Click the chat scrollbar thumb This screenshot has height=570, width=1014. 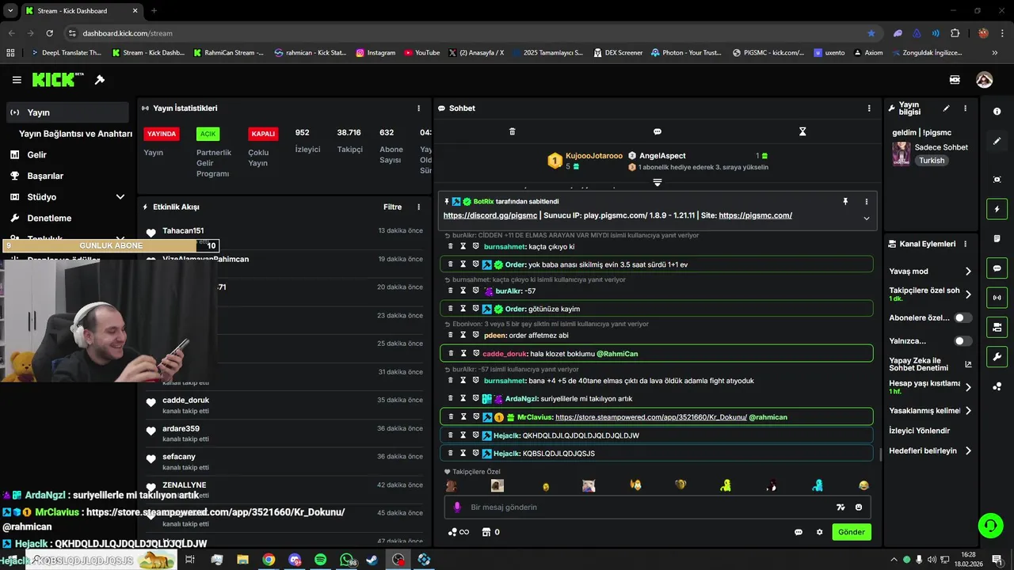click(881, 454)
